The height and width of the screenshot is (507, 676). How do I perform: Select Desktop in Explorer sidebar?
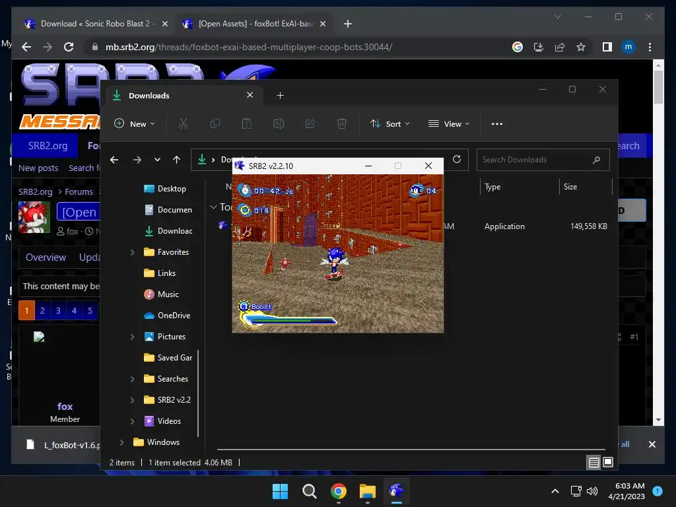[x=165, y=189]
